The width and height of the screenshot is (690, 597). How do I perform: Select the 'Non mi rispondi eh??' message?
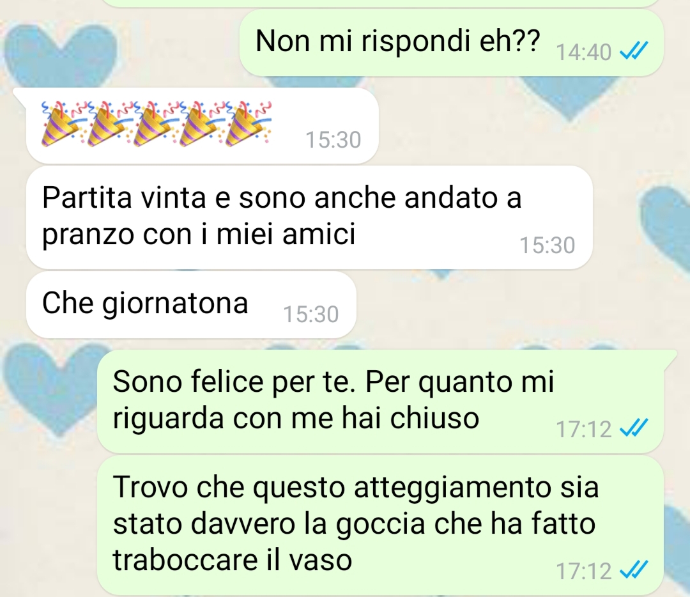tap(451, 43)
